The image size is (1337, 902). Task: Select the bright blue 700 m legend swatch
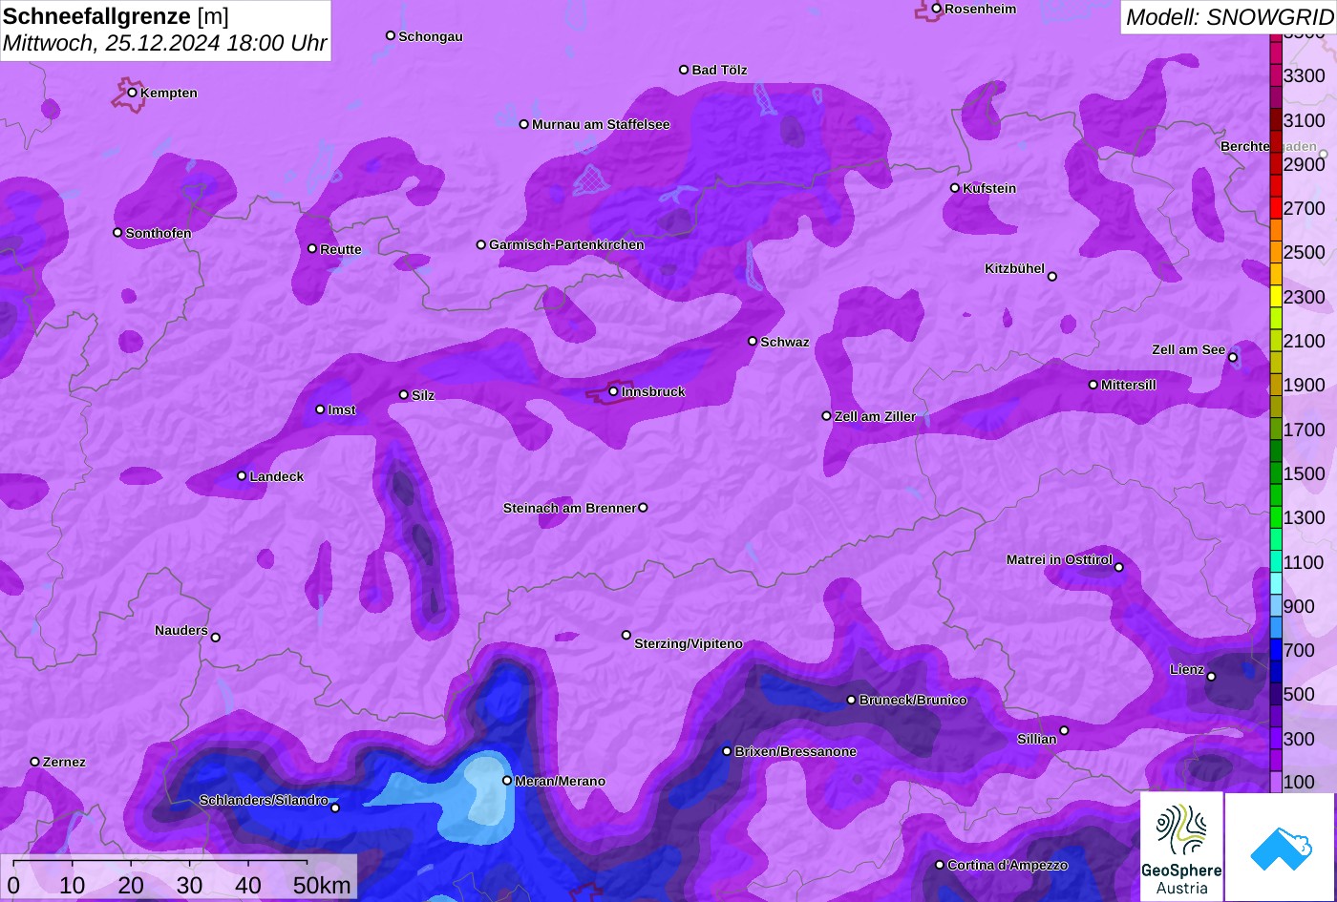point(1276,650)
